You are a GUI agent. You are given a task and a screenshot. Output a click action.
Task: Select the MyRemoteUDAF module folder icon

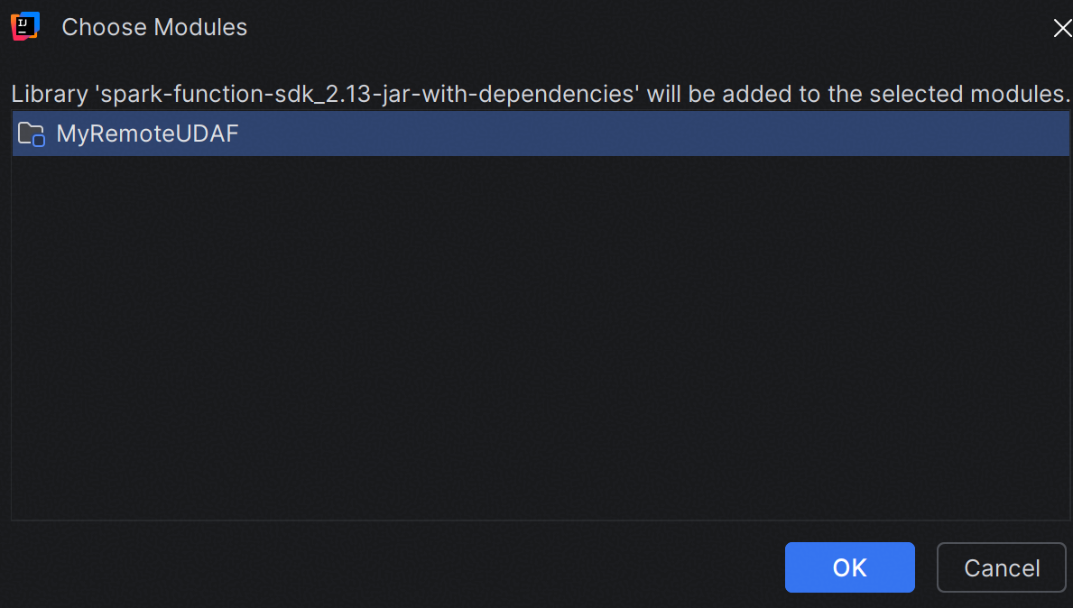(x=32, y=134)
